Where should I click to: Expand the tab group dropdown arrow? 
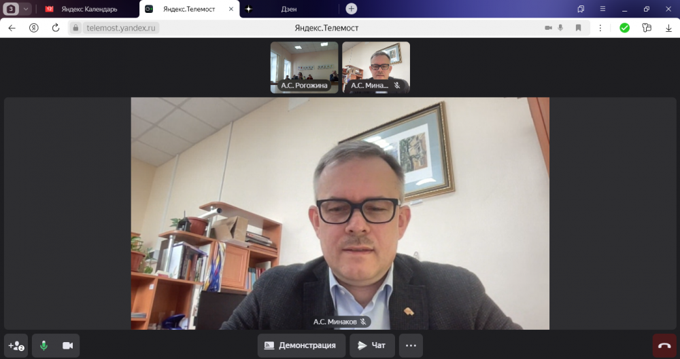[26, 9]
